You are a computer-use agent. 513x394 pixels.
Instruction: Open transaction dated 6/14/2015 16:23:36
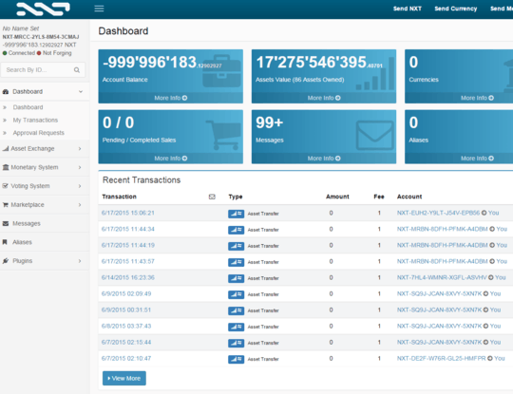click(128, 277)
